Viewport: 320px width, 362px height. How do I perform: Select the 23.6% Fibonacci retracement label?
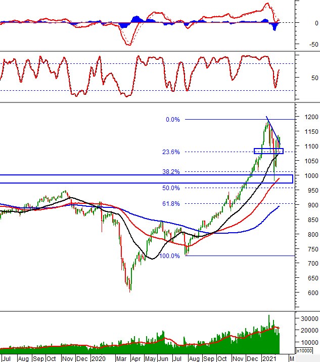click(x=171, y=152)
